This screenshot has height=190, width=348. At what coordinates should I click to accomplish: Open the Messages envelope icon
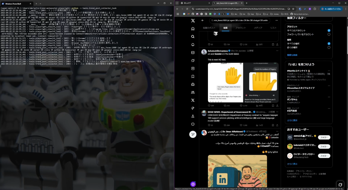tap(193, 53)
